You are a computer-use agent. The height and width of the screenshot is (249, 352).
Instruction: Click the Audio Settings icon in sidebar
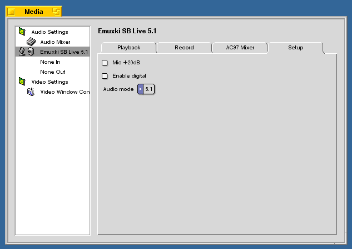coord(22,32)
